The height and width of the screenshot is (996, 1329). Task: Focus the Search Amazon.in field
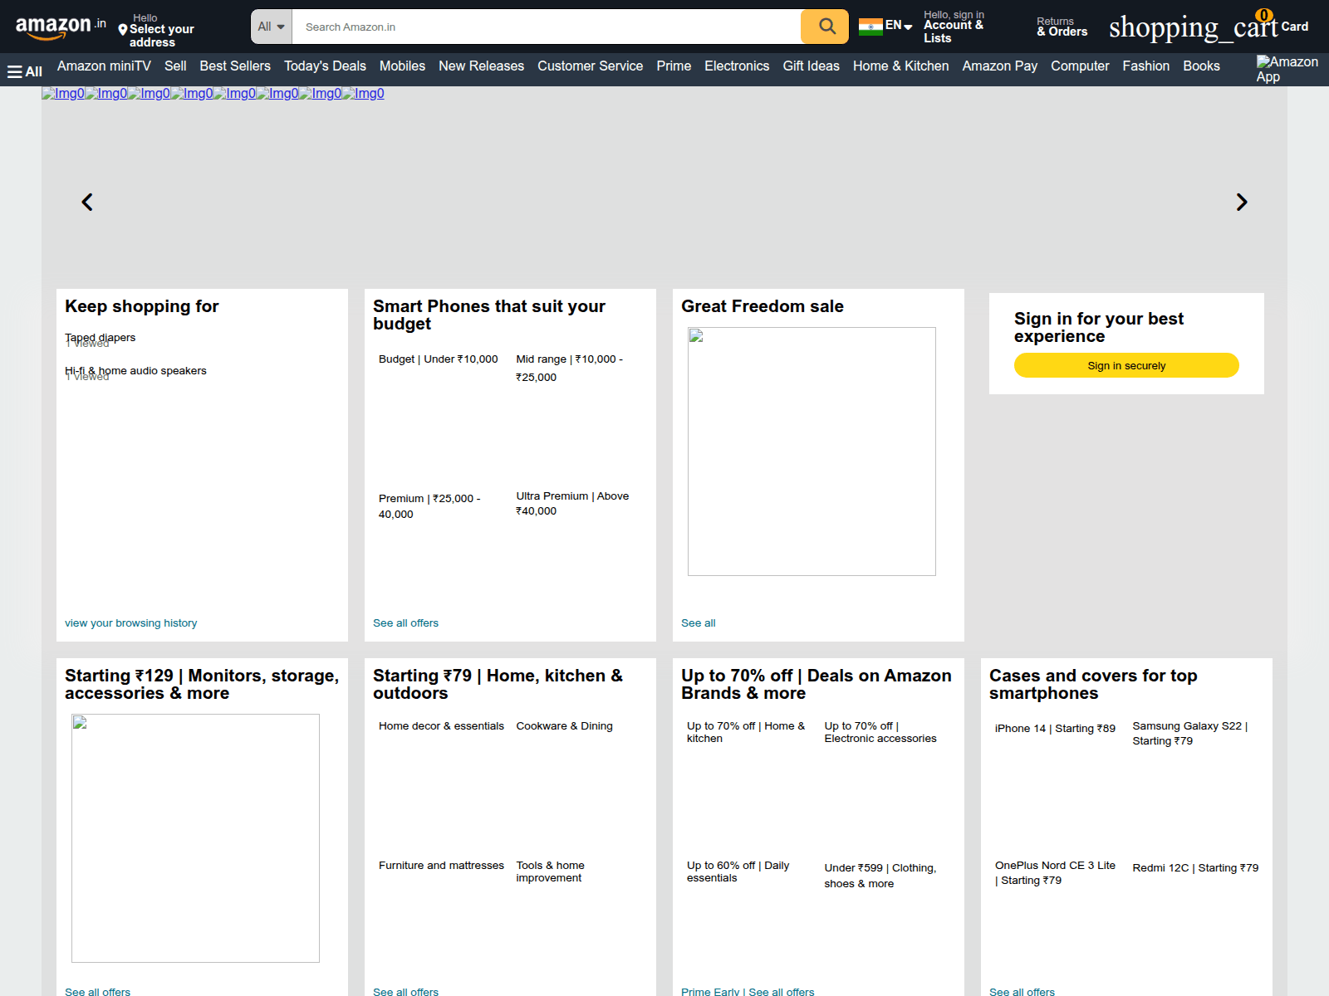pyautogui.click(x=547, y=27)
